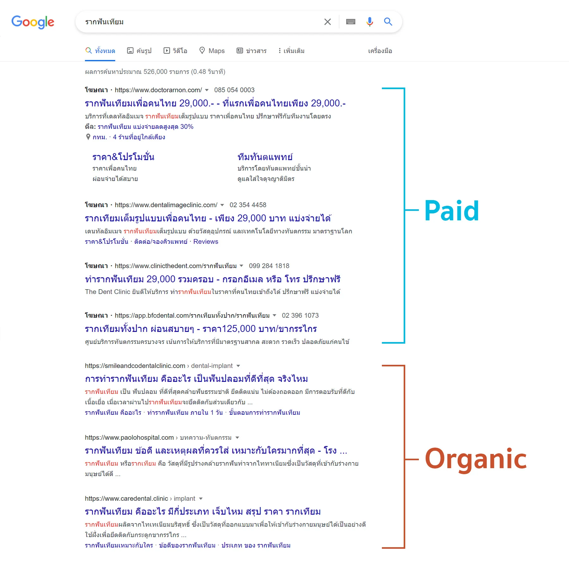
Task: Select the ทั้งหมด tab
Action: point(100,51)
